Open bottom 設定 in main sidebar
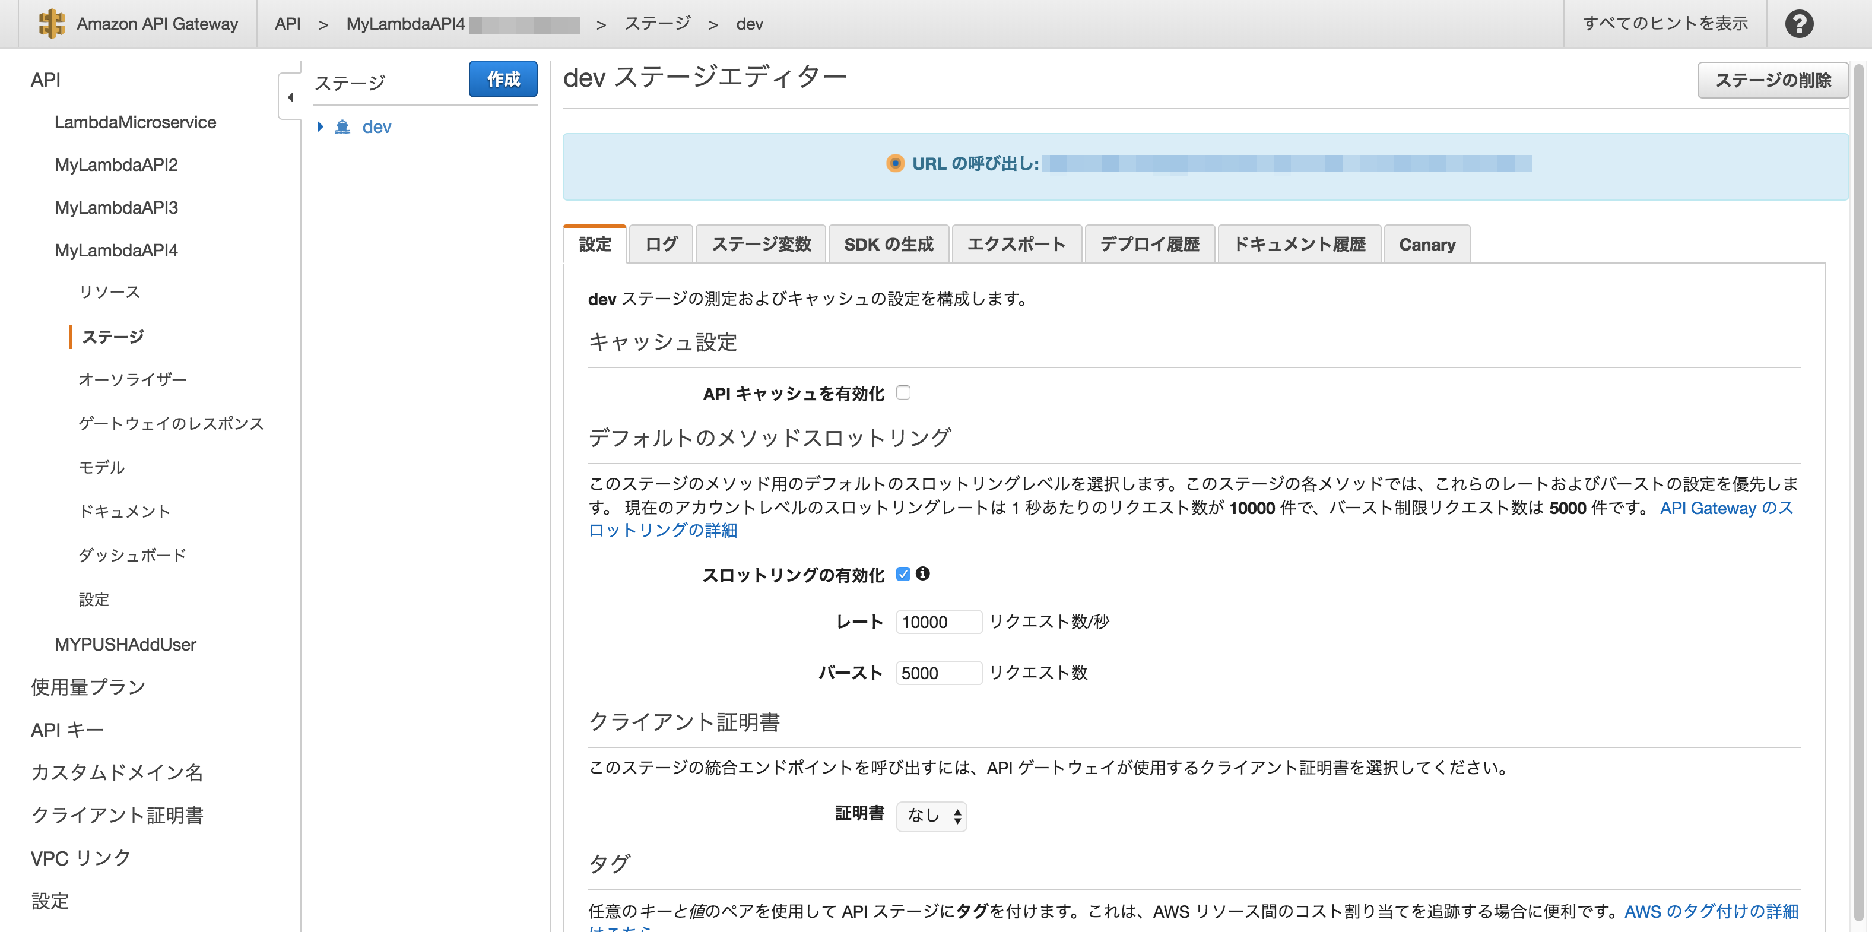 pyautogui.click(x=49, y=901)
